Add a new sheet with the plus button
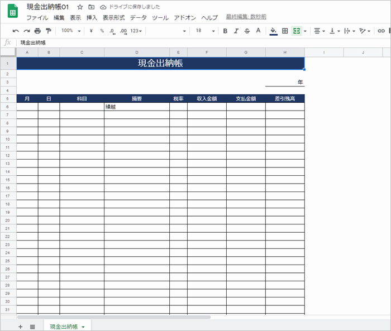 (x=21, y=327)
